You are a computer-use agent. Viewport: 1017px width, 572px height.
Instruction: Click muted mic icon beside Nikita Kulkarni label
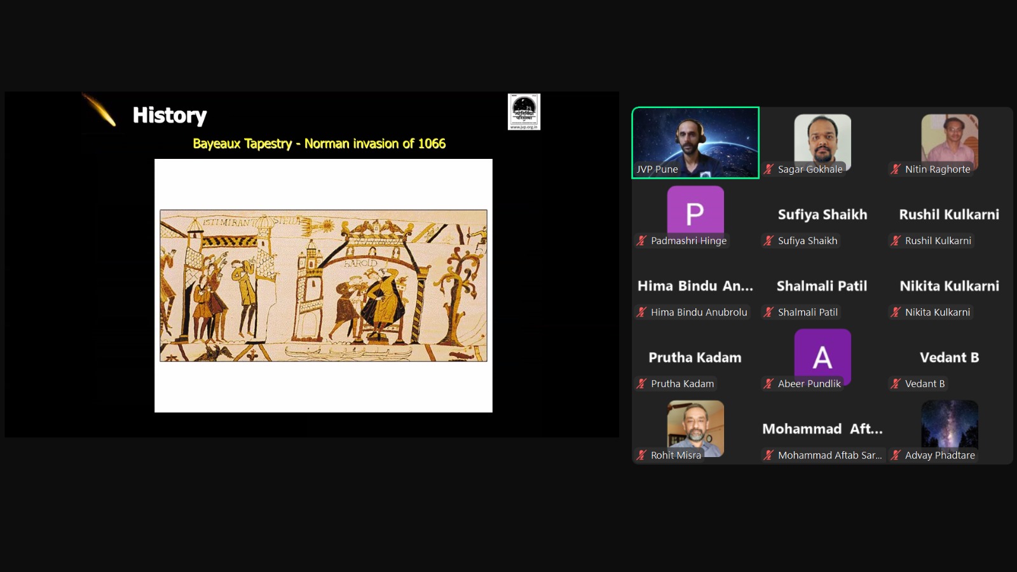coord(896,312)
